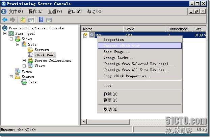Choose Unassign from Selected Device(s)...
The image size is (210, 137).
click(140, 64)
